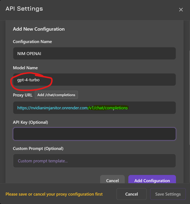This screenshot has width=190, height=204.
Task: Click the Save Settings button
Action: 168,194
